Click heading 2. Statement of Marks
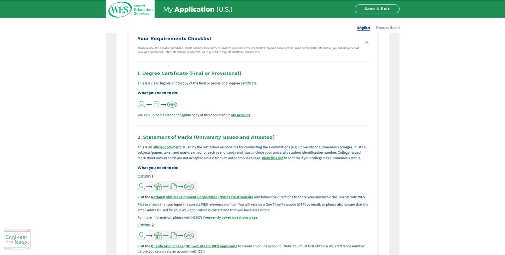The height and width of the screenshot is (255, 505). point(206,137)
